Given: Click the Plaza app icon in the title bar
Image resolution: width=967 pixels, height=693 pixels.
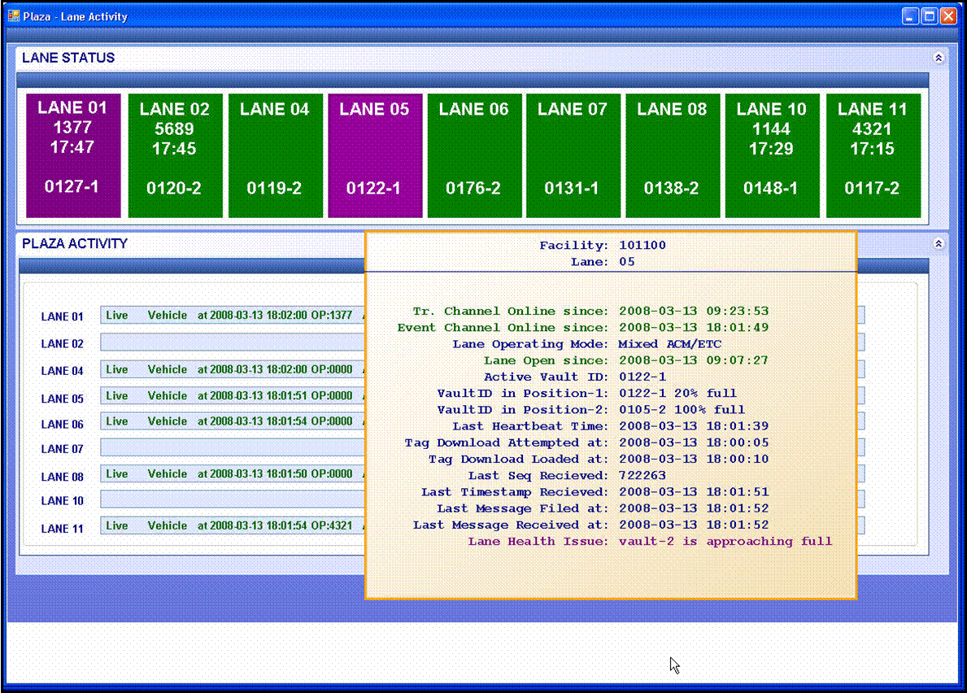Looking at the screenshot, I should pos(14,16).
